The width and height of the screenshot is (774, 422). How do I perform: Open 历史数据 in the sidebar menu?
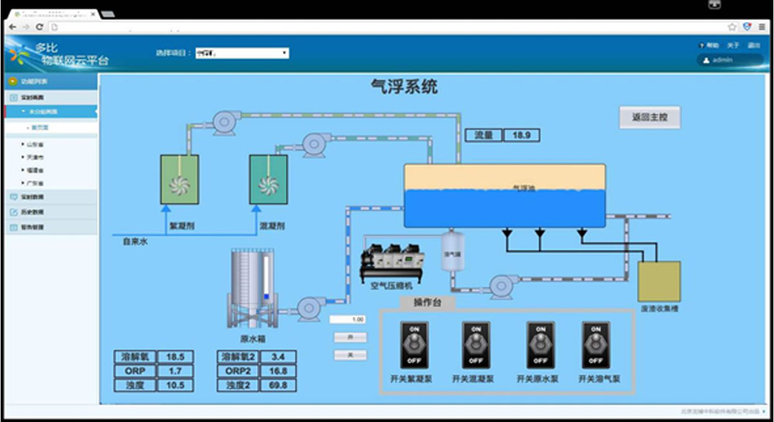pos(32,212)
